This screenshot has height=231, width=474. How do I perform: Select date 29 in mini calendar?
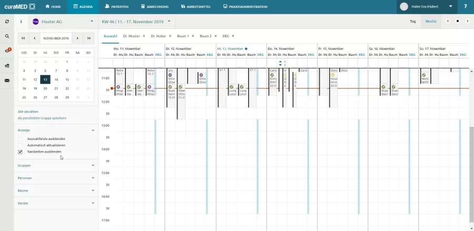67,97
